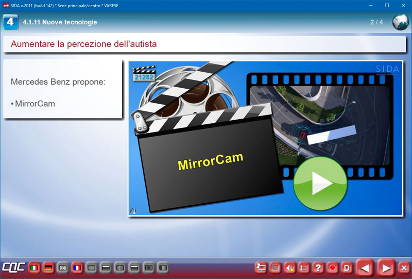The image size is (412, 279).
Task: Go to the previous slide arrow
Action: point(365,268)
